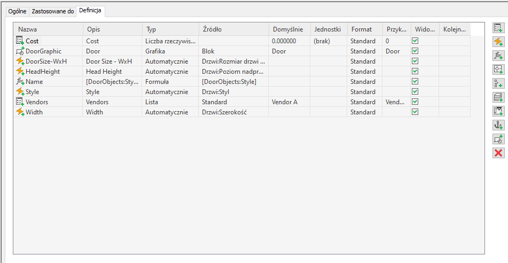Open the Zastosowane do tab
508x263 pixels.
point(52,11)
